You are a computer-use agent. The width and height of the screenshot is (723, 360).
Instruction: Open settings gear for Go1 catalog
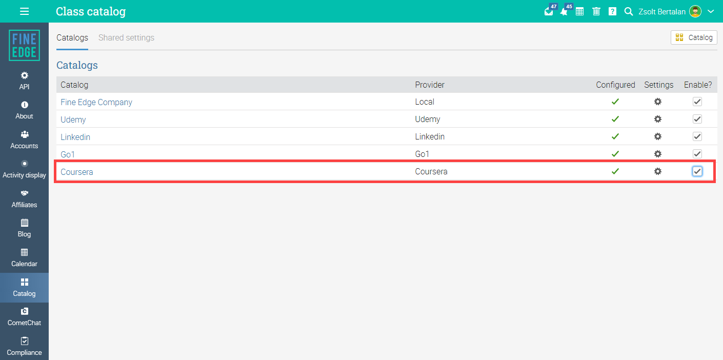(x=658, y=154)
